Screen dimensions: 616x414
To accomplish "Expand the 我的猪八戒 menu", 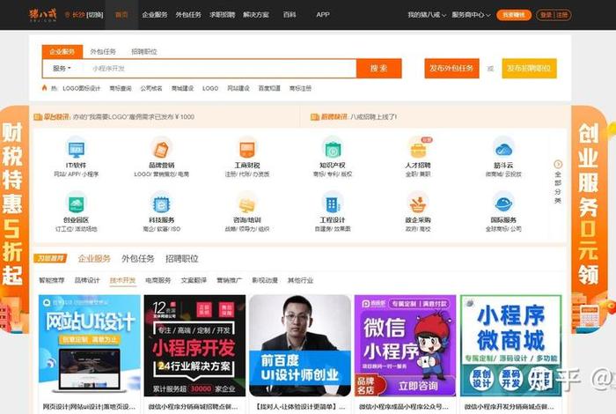I will pos(427,15).
